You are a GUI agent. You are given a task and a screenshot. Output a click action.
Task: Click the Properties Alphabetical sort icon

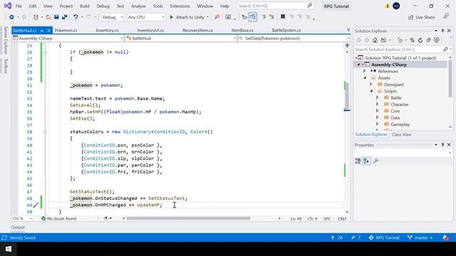[366, 161]
